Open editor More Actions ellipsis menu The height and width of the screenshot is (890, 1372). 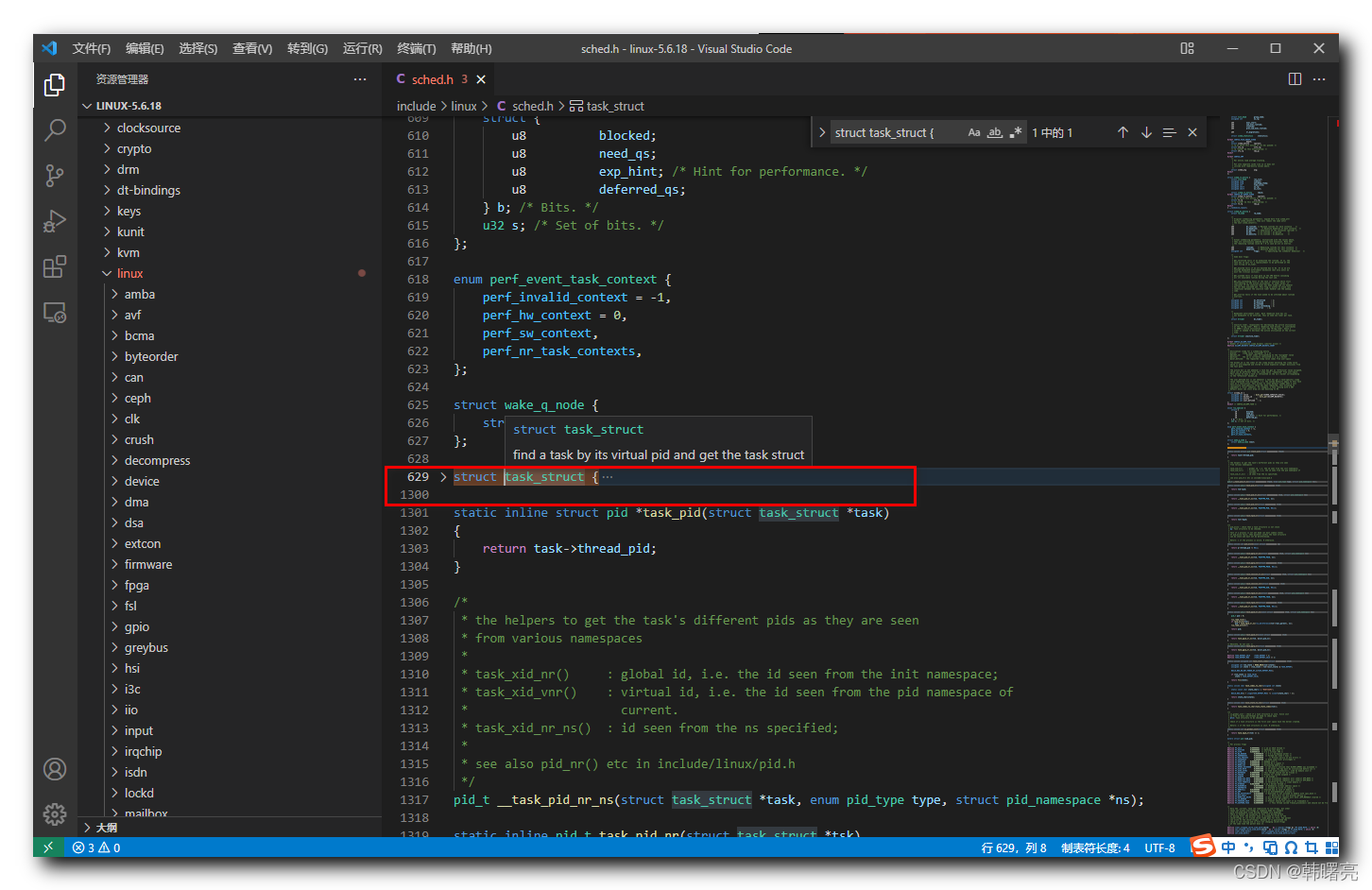(1319, 79)
